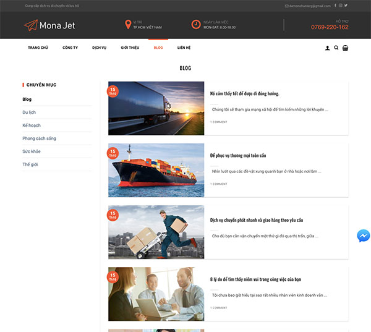Click the 'Cung cấp dịch vụ di chuyển' tagline
The image size is (371, 332).
(x=52, y=6)
